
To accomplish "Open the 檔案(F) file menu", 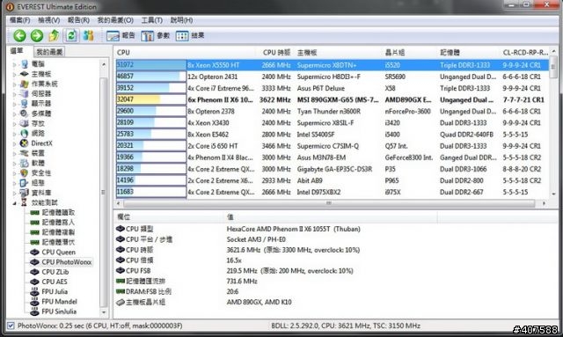I will pyautogui.click(x=19, y=20).
